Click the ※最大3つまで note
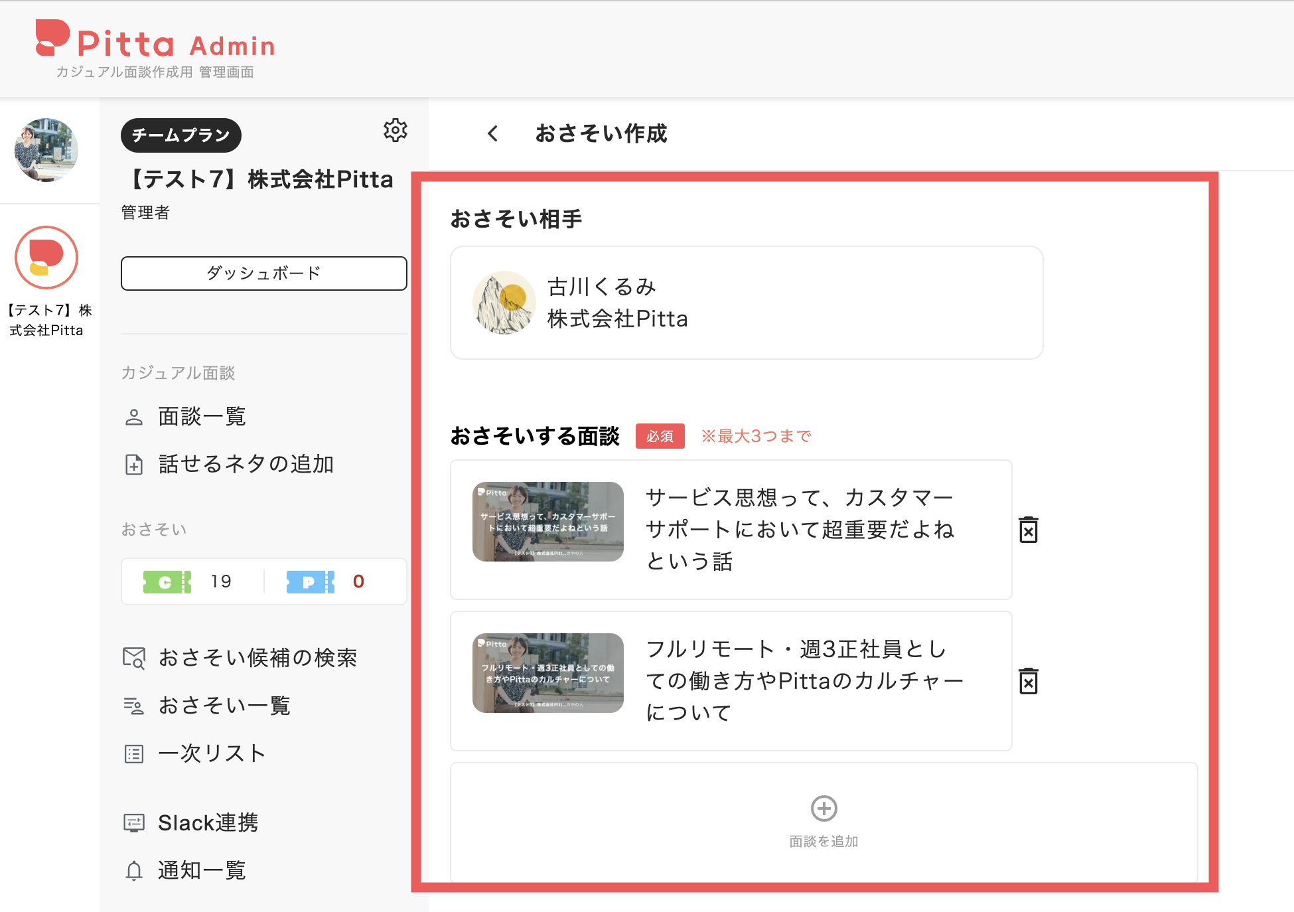1294x912 pixels. (756, 436)
